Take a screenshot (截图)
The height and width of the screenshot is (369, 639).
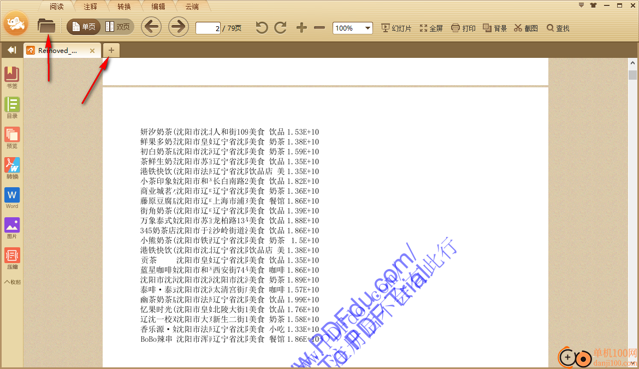[x=526, y=28]
